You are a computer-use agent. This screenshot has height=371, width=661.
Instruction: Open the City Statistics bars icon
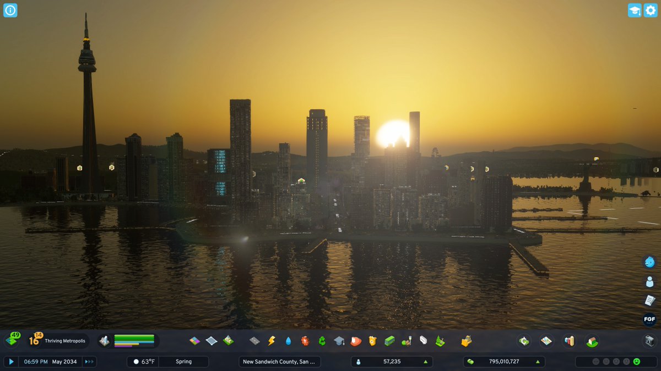569,341
